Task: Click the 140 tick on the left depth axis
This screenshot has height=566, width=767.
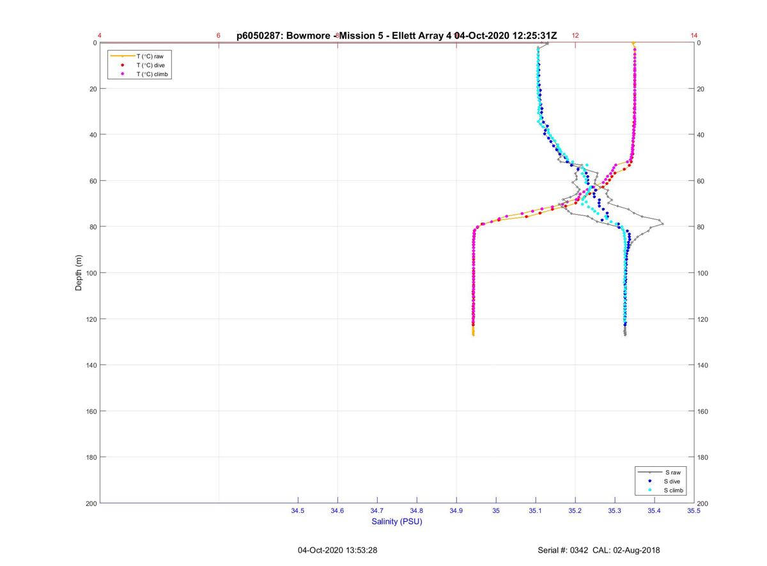Action: click(x=91, y=365)
